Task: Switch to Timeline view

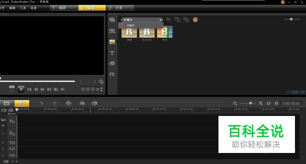Action: point(22,103)
